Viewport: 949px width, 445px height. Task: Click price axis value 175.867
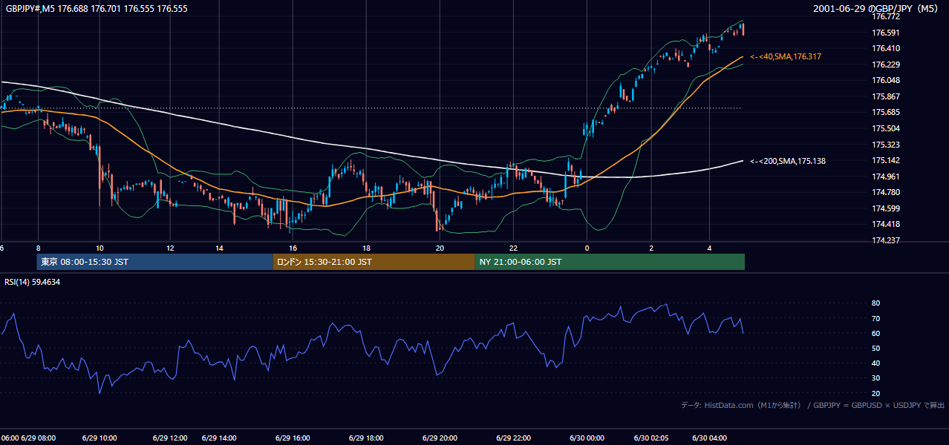pos(886,96)
